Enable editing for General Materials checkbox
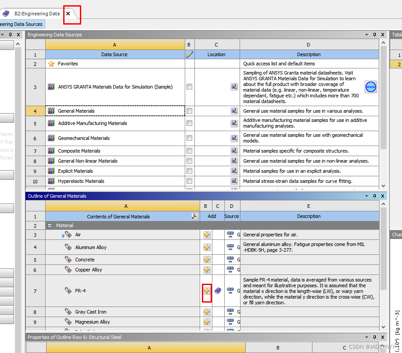This screenshot has height=353, width=402. [189, 111]
